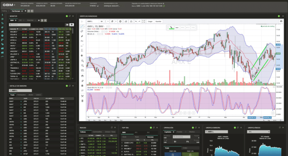
Task: Click the trash icon to remove drawings
Action: 82,100
